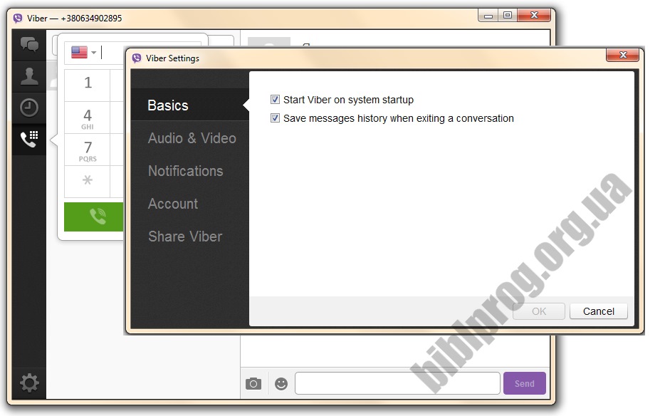Screen dimensions: 665x416
Task: Click Cancel in Viber Settings dialog
Action: (x=598, y=311)
